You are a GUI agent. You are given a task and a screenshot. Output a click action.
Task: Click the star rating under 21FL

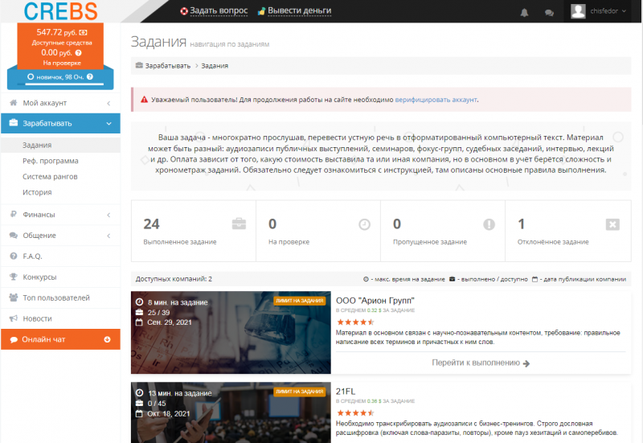355,413
